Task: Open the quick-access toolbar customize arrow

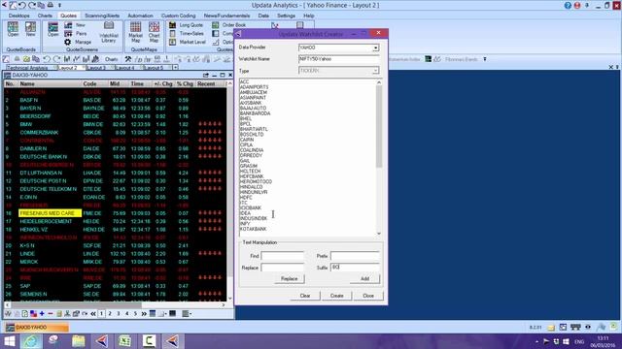Action: point(60,5)
